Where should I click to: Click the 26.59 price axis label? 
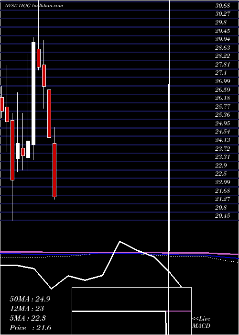[223, 90]
